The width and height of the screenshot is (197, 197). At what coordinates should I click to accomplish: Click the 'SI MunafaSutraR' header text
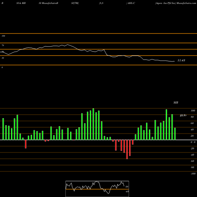point(48,3)
